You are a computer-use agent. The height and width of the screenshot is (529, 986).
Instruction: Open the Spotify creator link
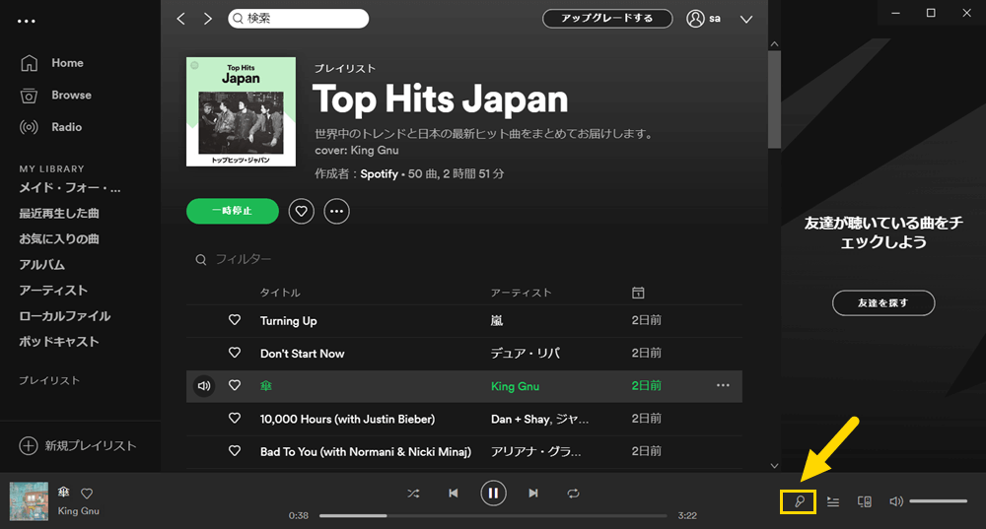pyautogui.click(x=380, y=174)
